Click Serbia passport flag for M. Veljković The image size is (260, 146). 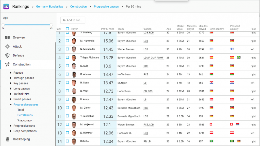pos(237,124)
